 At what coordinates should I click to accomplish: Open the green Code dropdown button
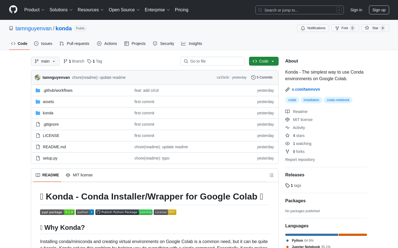[x=264, y=61]
